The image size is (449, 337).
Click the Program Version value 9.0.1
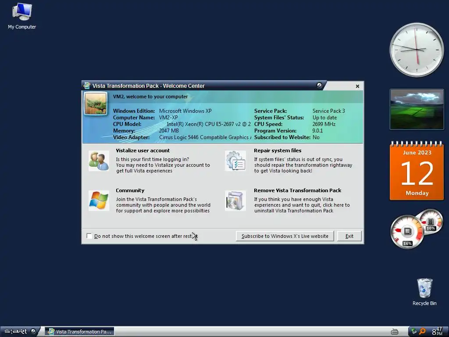317,131
